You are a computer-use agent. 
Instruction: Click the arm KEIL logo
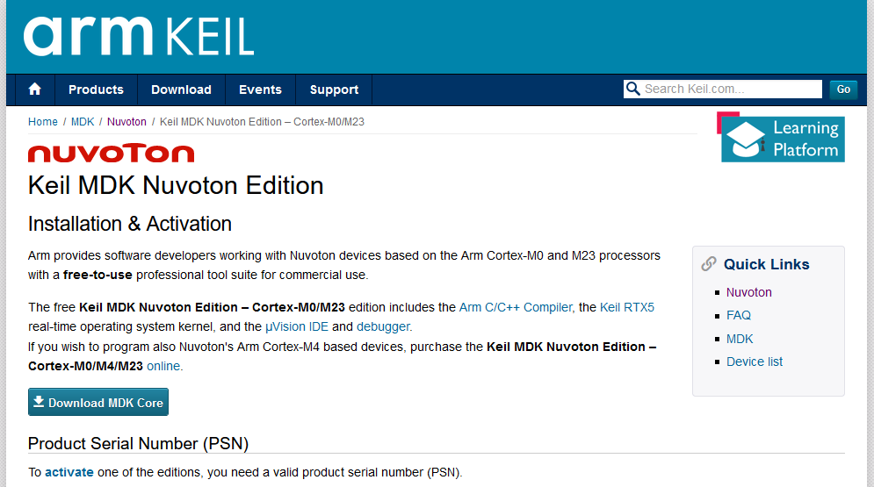click(x=139, y=36)
